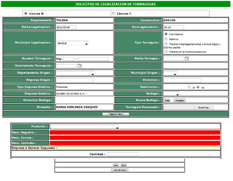
Task: Focus the Empresa Origen text field
Action: click(75, 80)
